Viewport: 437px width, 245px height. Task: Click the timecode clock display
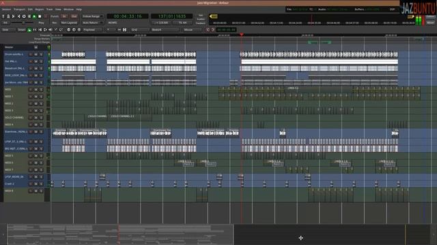tap(128, 16)
